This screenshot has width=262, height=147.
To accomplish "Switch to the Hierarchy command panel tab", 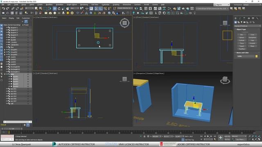I will [x=244, y=18].
